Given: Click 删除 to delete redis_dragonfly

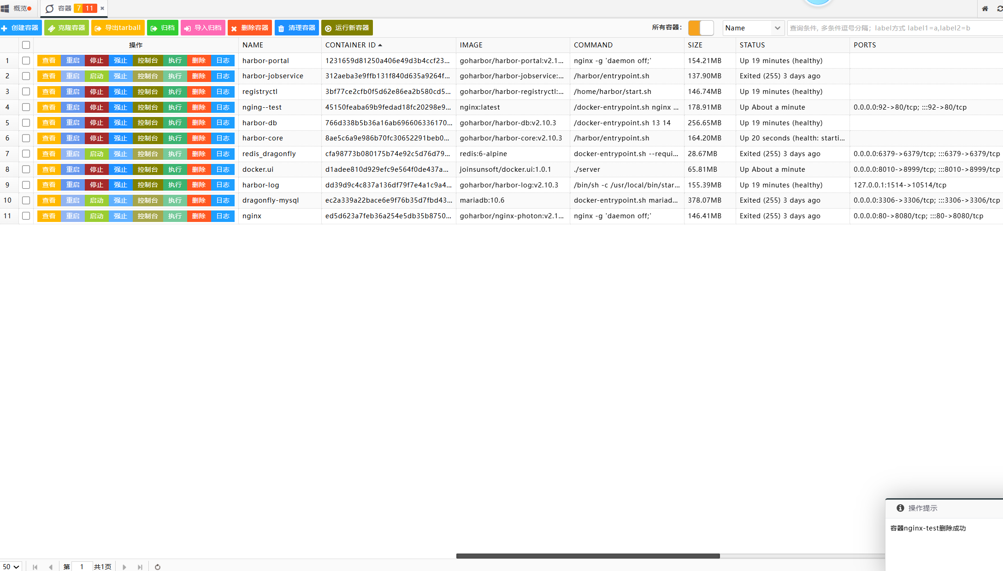Looking at the screenshot, I should tap(199, 154).
